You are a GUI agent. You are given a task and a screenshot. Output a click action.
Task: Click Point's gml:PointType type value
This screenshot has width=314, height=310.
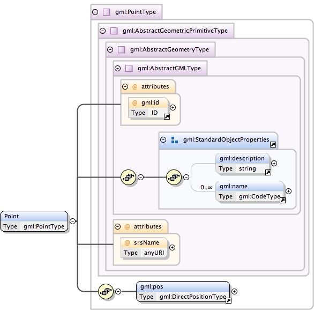click(x=44, y=226)
